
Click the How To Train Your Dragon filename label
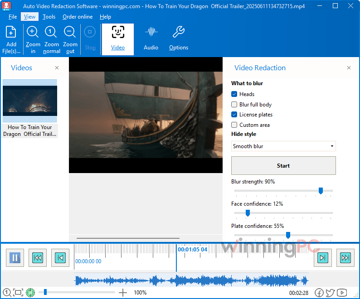pyautogui.click(x=30, y=130)
